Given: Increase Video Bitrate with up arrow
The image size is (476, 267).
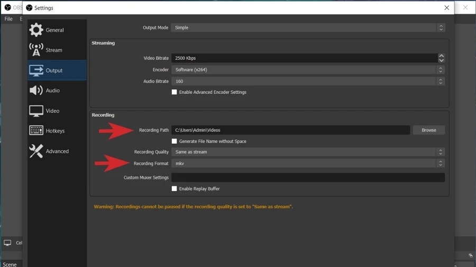Looking at the screenshot, I should (442, 56).
